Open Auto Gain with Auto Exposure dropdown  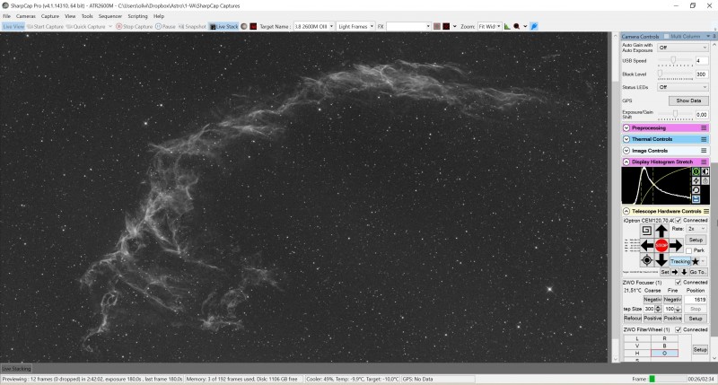click(x=683, y=48)
